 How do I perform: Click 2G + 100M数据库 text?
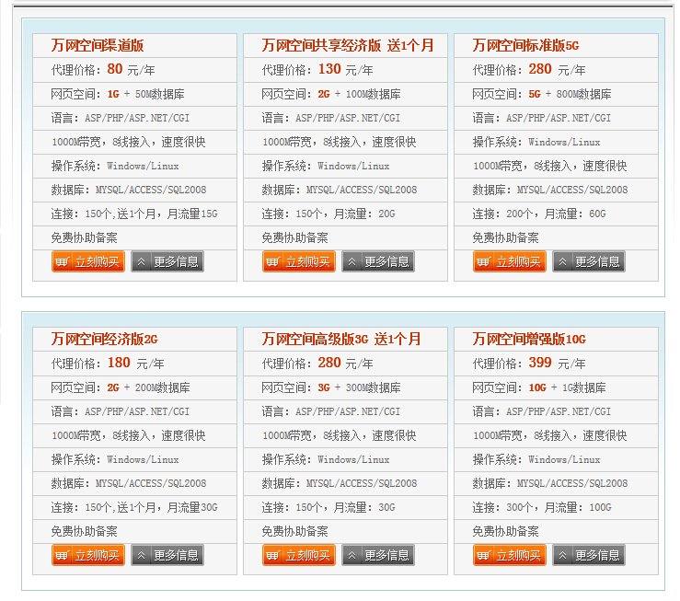click(359, 94)
